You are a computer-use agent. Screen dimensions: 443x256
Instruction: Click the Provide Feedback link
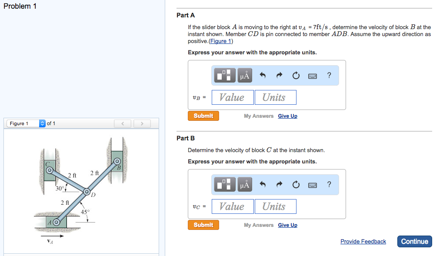[x=363, y=241]
